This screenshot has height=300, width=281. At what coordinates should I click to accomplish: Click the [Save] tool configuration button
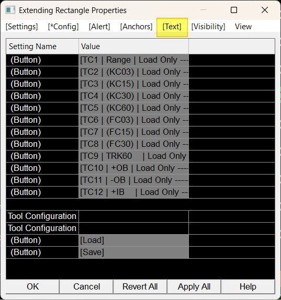[x=134, y=252]
